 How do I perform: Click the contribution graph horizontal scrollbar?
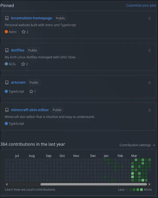tap(79, 184)
